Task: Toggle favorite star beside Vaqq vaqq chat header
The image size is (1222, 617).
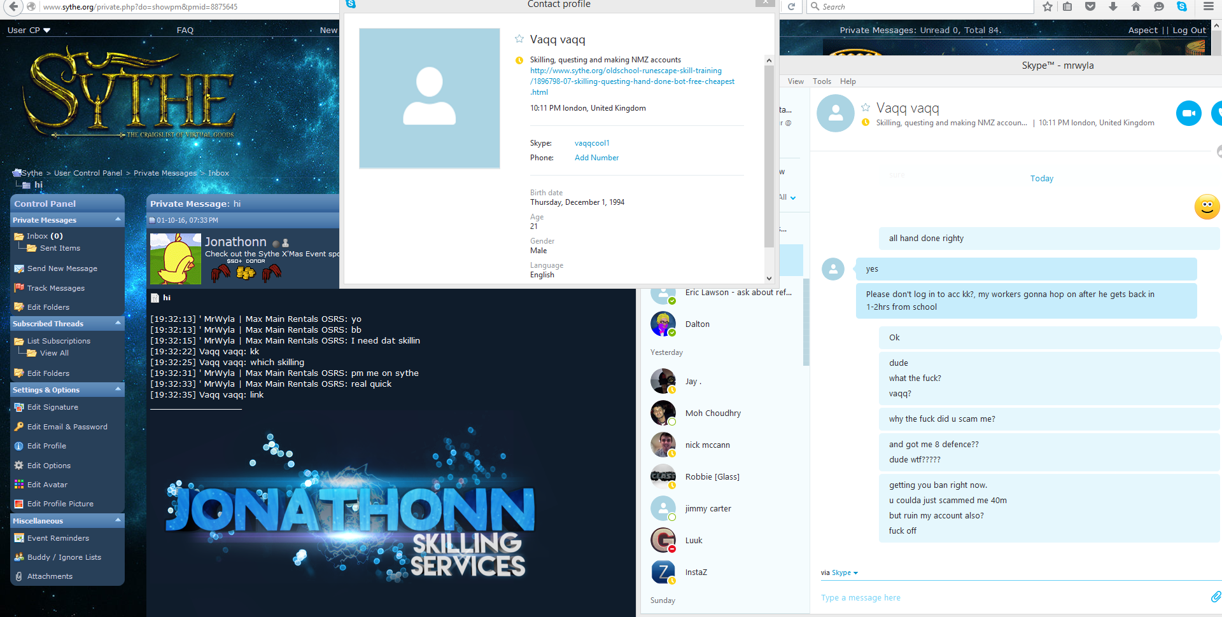Action: pos(866,107)
